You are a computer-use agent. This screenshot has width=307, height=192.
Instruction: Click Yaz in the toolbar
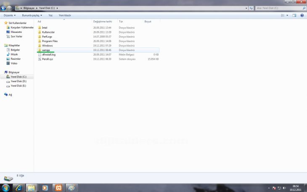[50, 15]
